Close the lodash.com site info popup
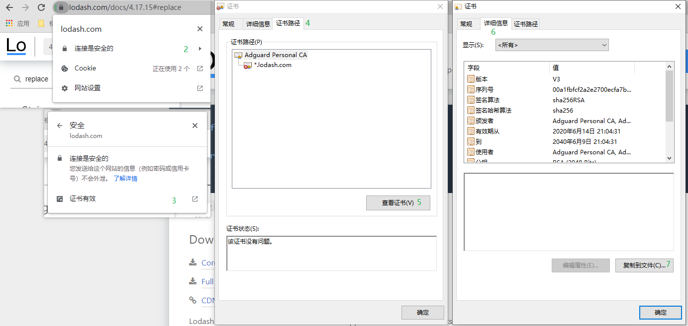Screen dimensions: 688x326 [200, 29]
